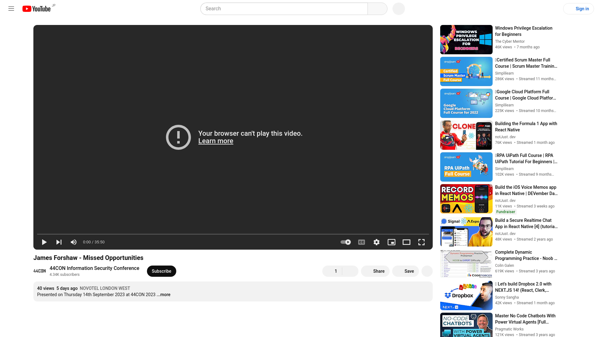Open 44CON Information Security Conference channel

95,268
